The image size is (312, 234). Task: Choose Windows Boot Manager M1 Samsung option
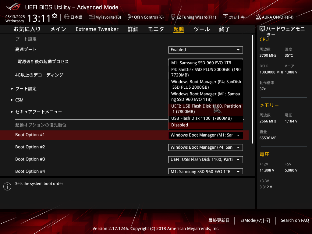point(206,97)
